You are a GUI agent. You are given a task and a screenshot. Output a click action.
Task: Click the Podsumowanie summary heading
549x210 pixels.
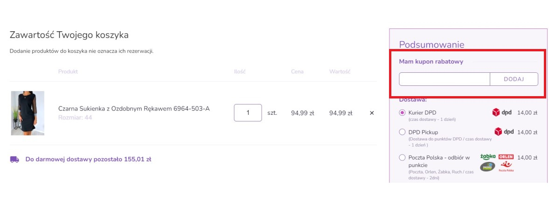(432, 44)
